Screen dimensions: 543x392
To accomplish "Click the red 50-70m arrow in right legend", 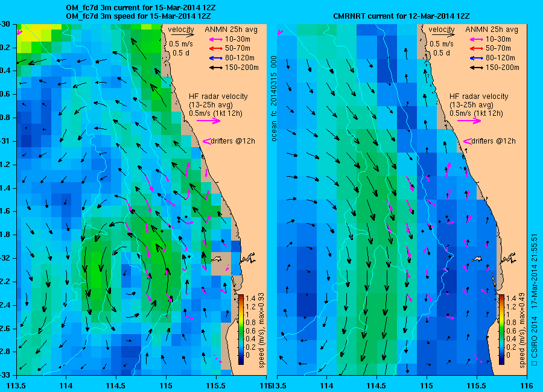I will [x=477, y=49].
